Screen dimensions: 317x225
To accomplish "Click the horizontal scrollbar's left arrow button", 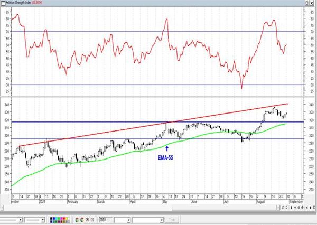I will [x=2, y=208].
